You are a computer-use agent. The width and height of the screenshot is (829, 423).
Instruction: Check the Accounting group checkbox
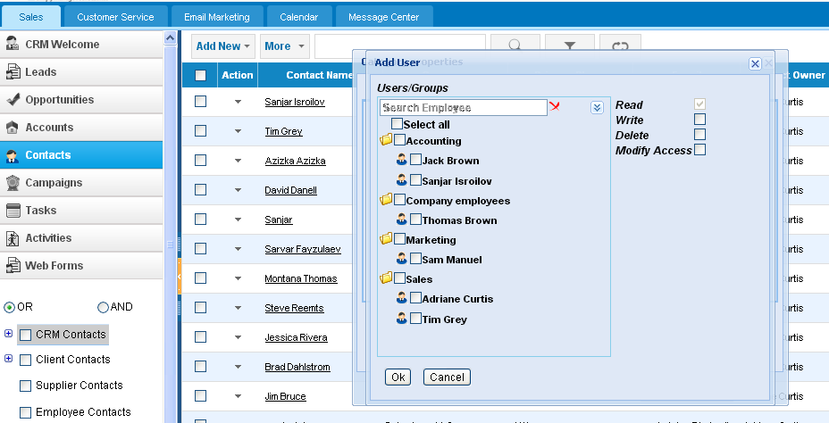(399, 140)
